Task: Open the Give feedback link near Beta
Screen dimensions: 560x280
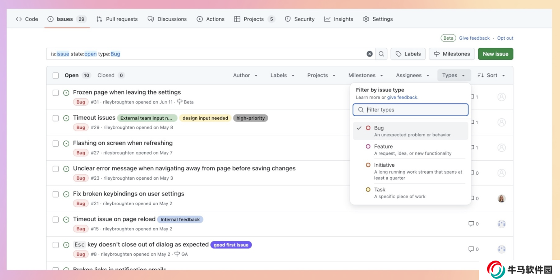Action: coord(474,38)
